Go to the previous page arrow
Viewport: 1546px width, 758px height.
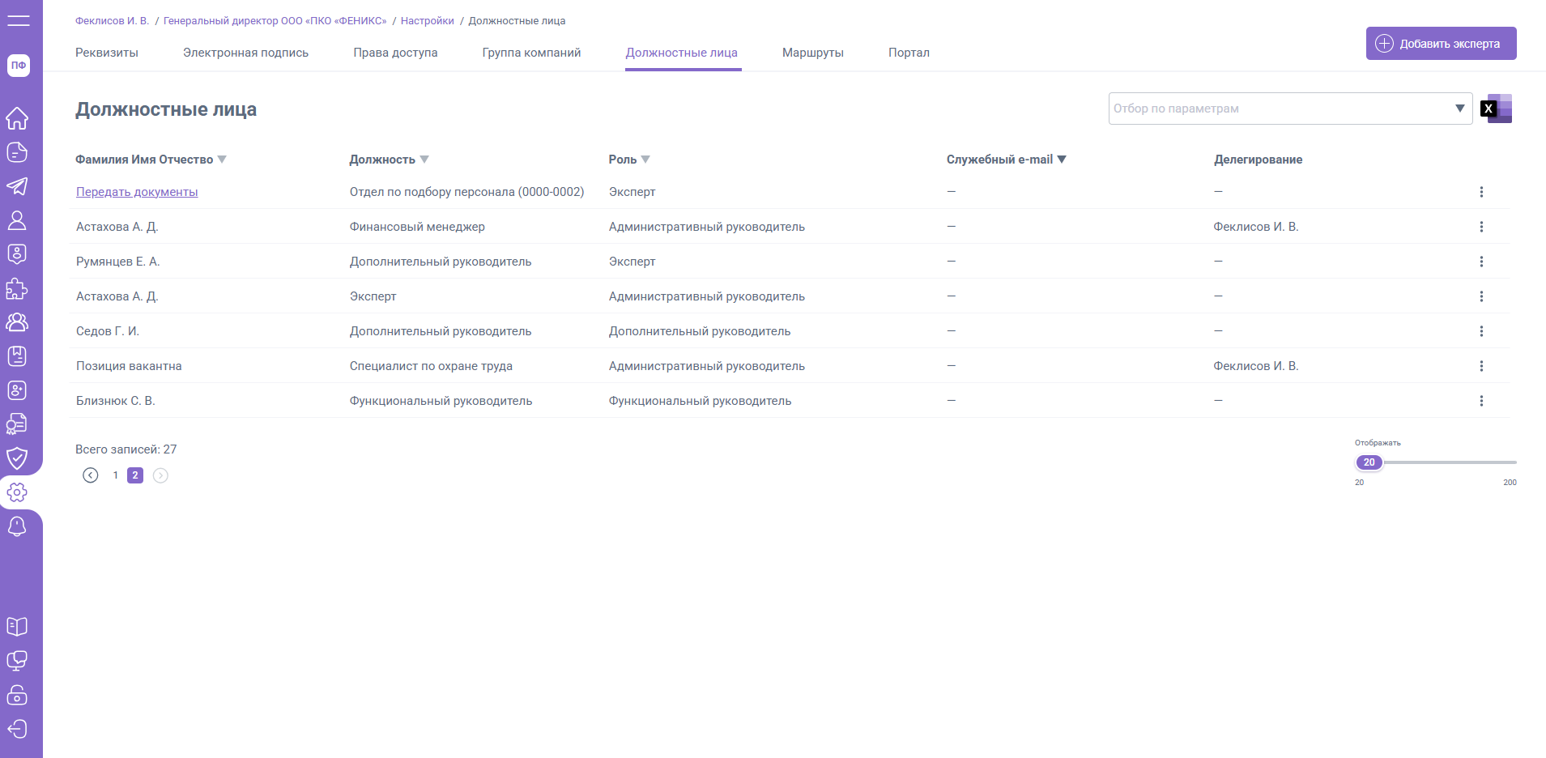pos(91,475)
